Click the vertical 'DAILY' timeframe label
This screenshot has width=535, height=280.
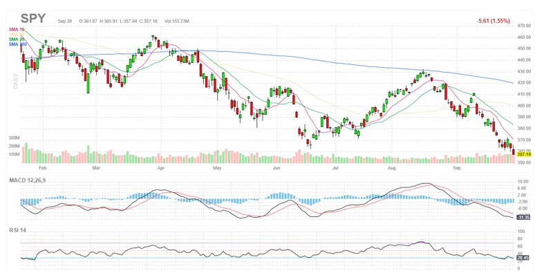[x=15, y=81]
